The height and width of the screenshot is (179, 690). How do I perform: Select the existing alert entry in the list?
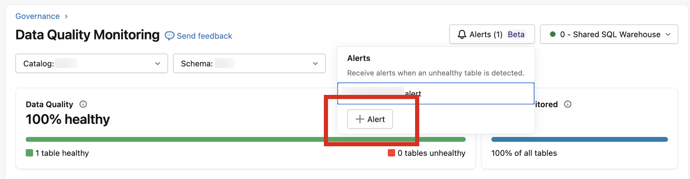(435, 93)
